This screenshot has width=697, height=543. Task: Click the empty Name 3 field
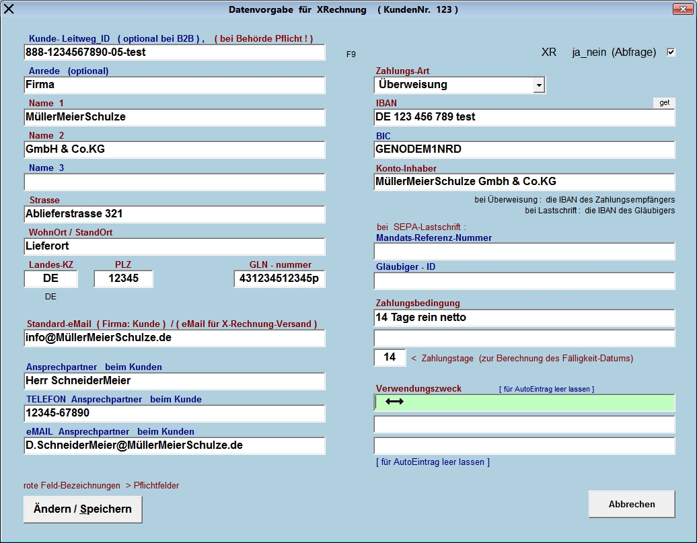(174, 182)
